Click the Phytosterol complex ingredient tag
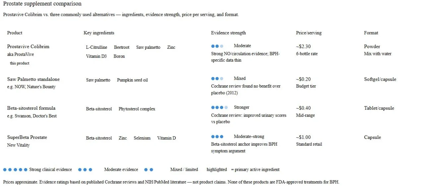The width and height of the screenshot is (431, 187). click(x=137, y=109)
